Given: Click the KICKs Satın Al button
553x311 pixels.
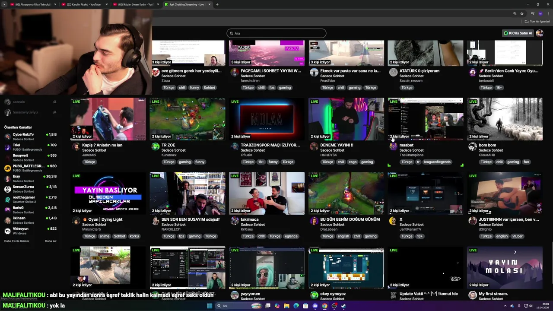Looking at the screenshot, I should (x=518, y=33).
